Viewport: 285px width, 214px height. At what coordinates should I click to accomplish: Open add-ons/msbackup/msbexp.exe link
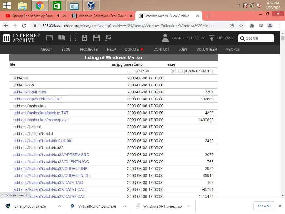pyautogui.click(x=41, y=120)
